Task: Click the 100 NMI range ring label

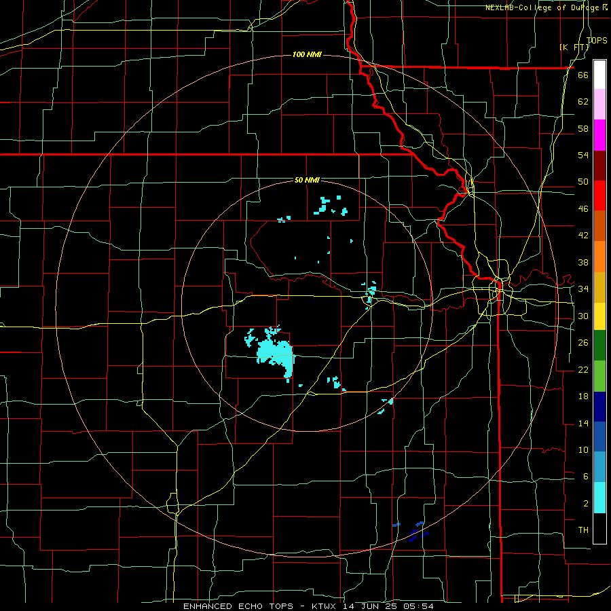Action: point(307,54)
